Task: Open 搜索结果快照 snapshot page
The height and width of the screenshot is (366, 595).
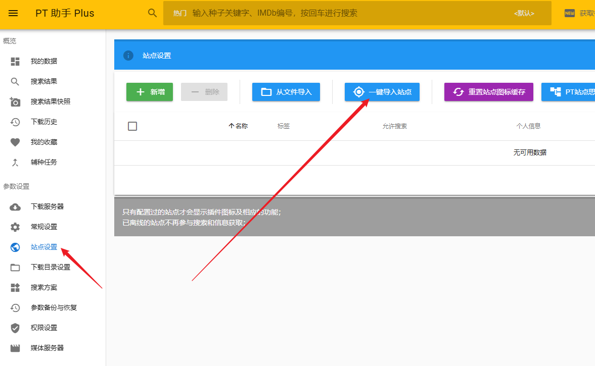Action: click(50, 101)
